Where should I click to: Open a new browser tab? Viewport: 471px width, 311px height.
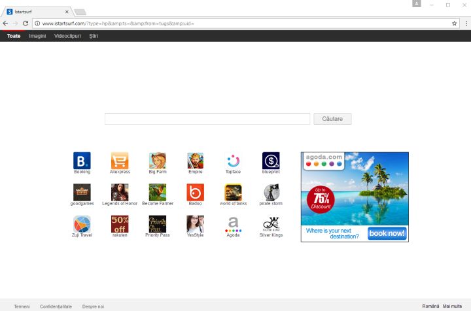point(80,12)
